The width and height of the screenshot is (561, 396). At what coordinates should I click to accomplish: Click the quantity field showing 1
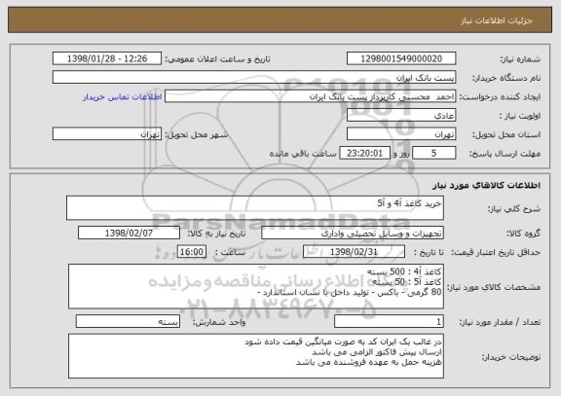(x=389, y=321)
